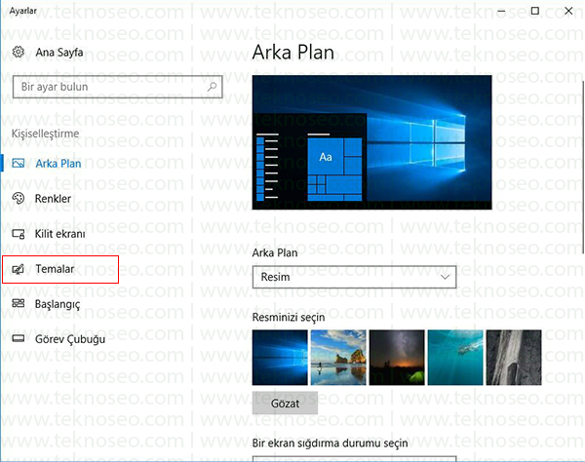The height and width of the screenshot is (462, 585).
Task: Open the Renkler section
Action: tap(53, 199)
